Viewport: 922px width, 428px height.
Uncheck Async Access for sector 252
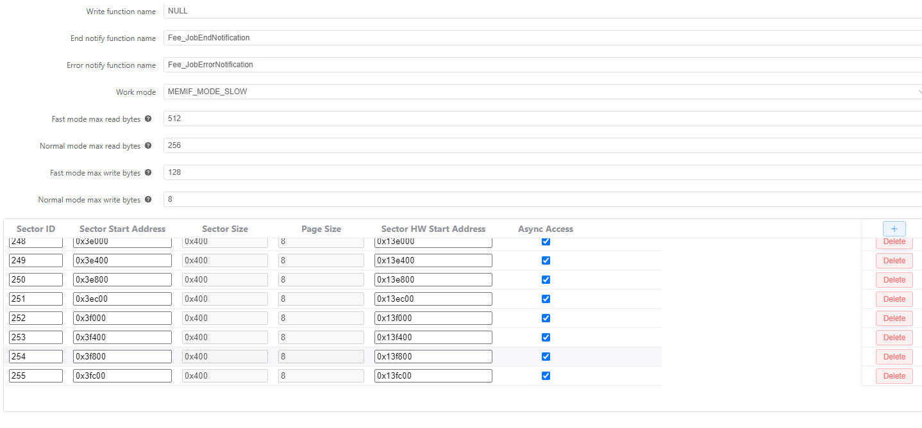tap(546, 318)
